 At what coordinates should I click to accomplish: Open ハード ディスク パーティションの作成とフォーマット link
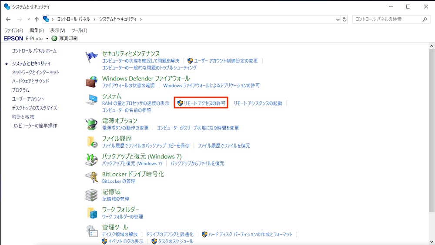point(250,235)
